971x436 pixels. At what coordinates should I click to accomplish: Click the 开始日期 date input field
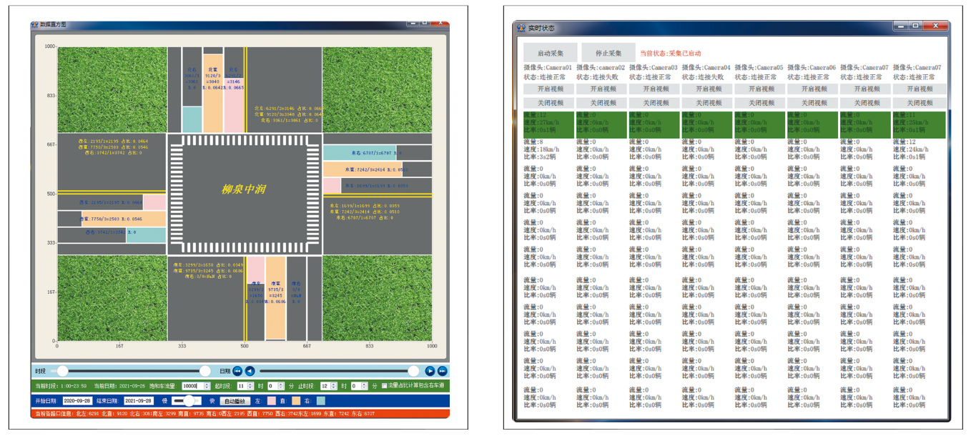point(77,401)
